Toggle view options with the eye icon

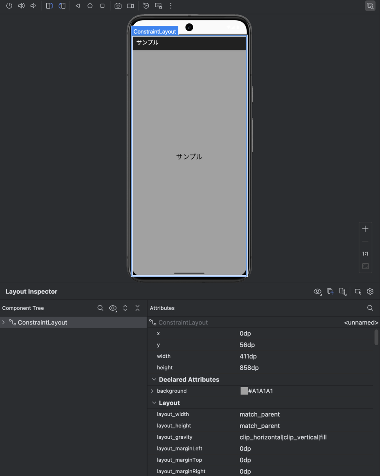pos(317,291)
